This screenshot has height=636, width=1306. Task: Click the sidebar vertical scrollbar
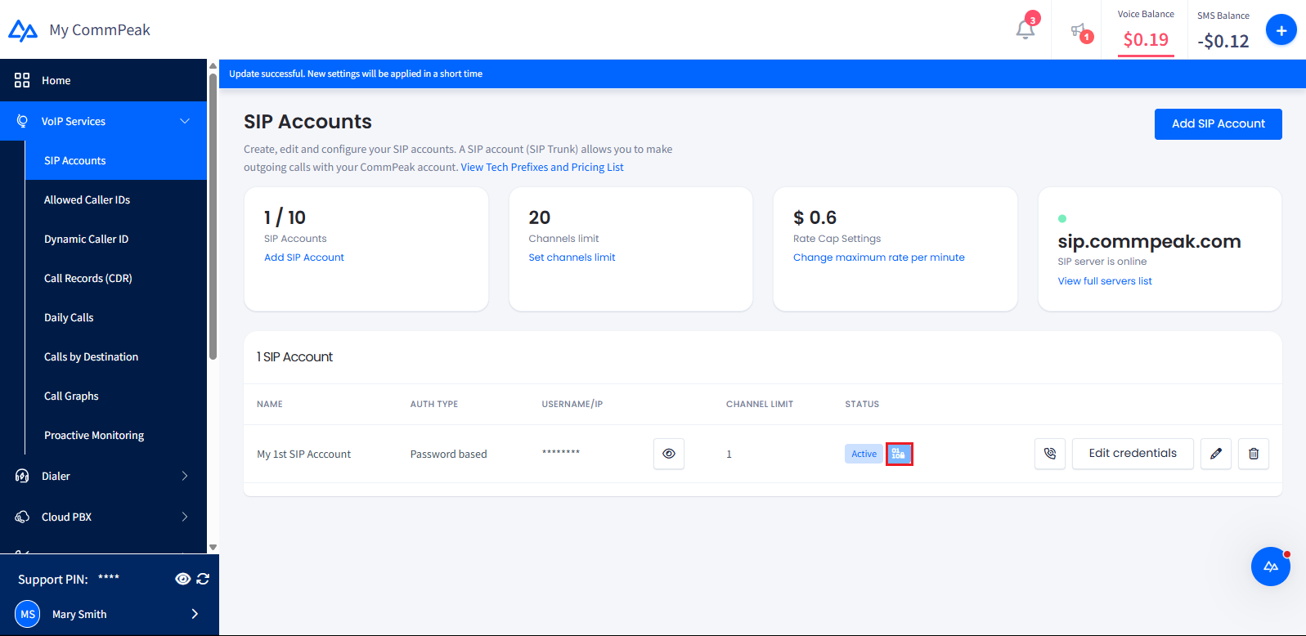point(213,215)
